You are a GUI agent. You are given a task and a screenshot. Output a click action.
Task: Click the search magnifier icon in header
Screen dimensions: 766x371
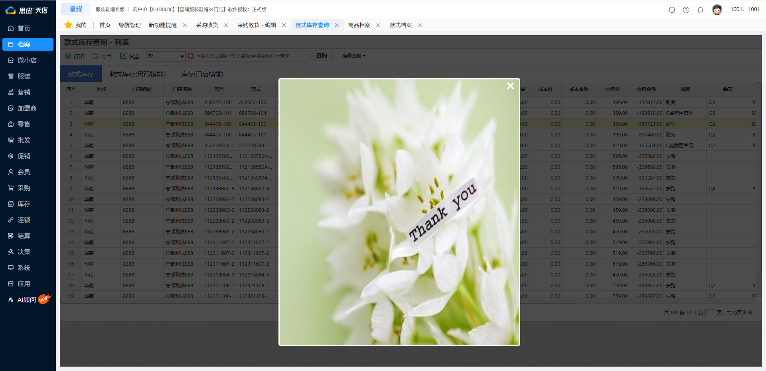(672, 10)
